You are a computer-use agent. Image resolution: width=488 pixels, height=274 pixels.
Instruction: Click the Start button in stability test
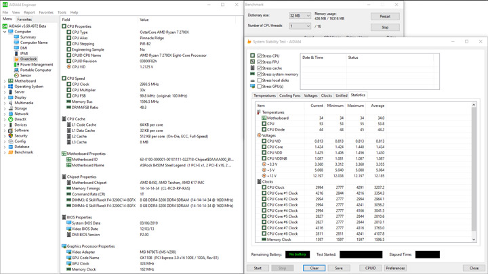pyautogui.click(x=258, y=268)
